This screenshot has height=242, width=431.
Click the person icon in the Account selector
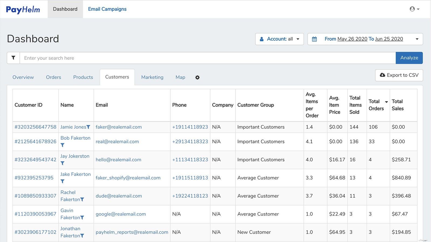[x=261, y=39]
